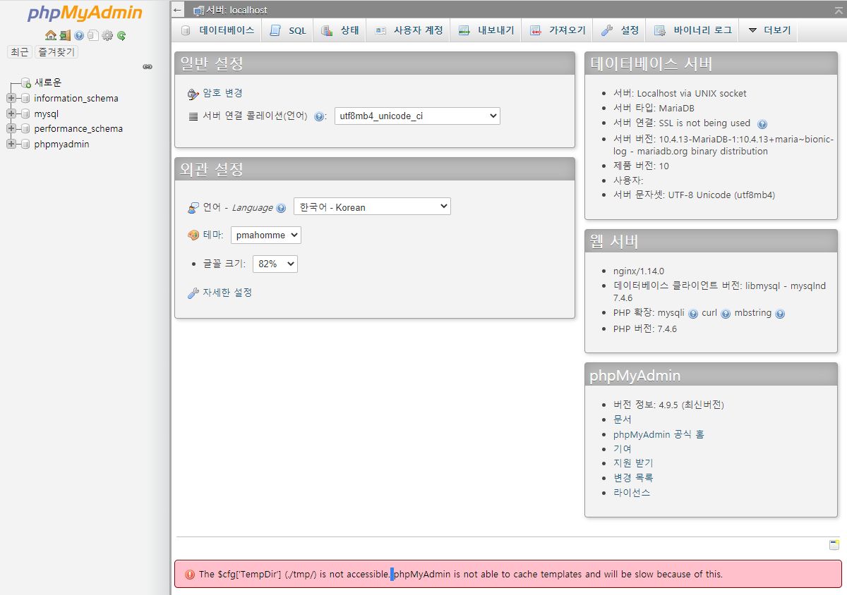Open the 자세한 설정 link

pos(227,293)
